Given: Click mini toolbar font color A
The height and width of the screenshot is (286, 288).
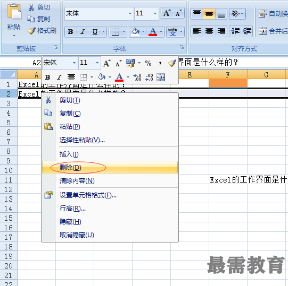Looking at the screenshot, I should click(x=119, y=77).
